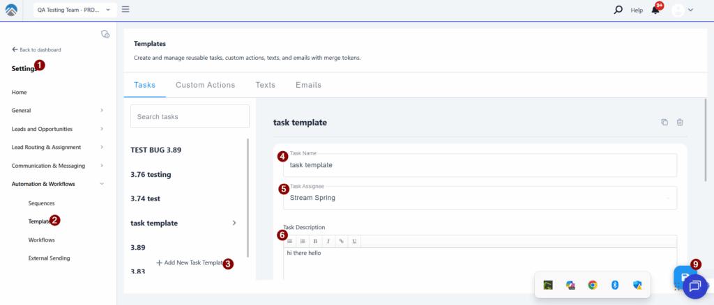Screen dimensions: 714x305
Task: Click the Search tasks input field
Action: coord(190,116)
